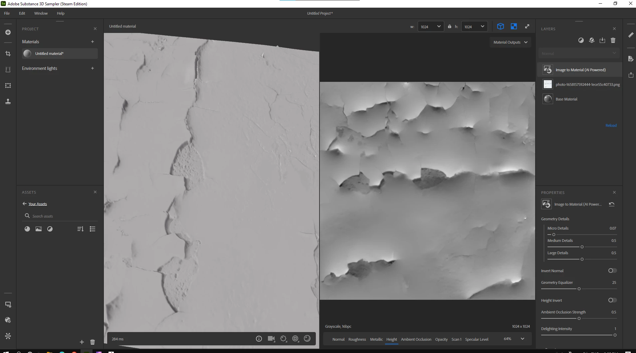This screenshot has width=636, height=353.
Task: Click the rendering sphere icon in viewport
Action: (x=307, y=338)
